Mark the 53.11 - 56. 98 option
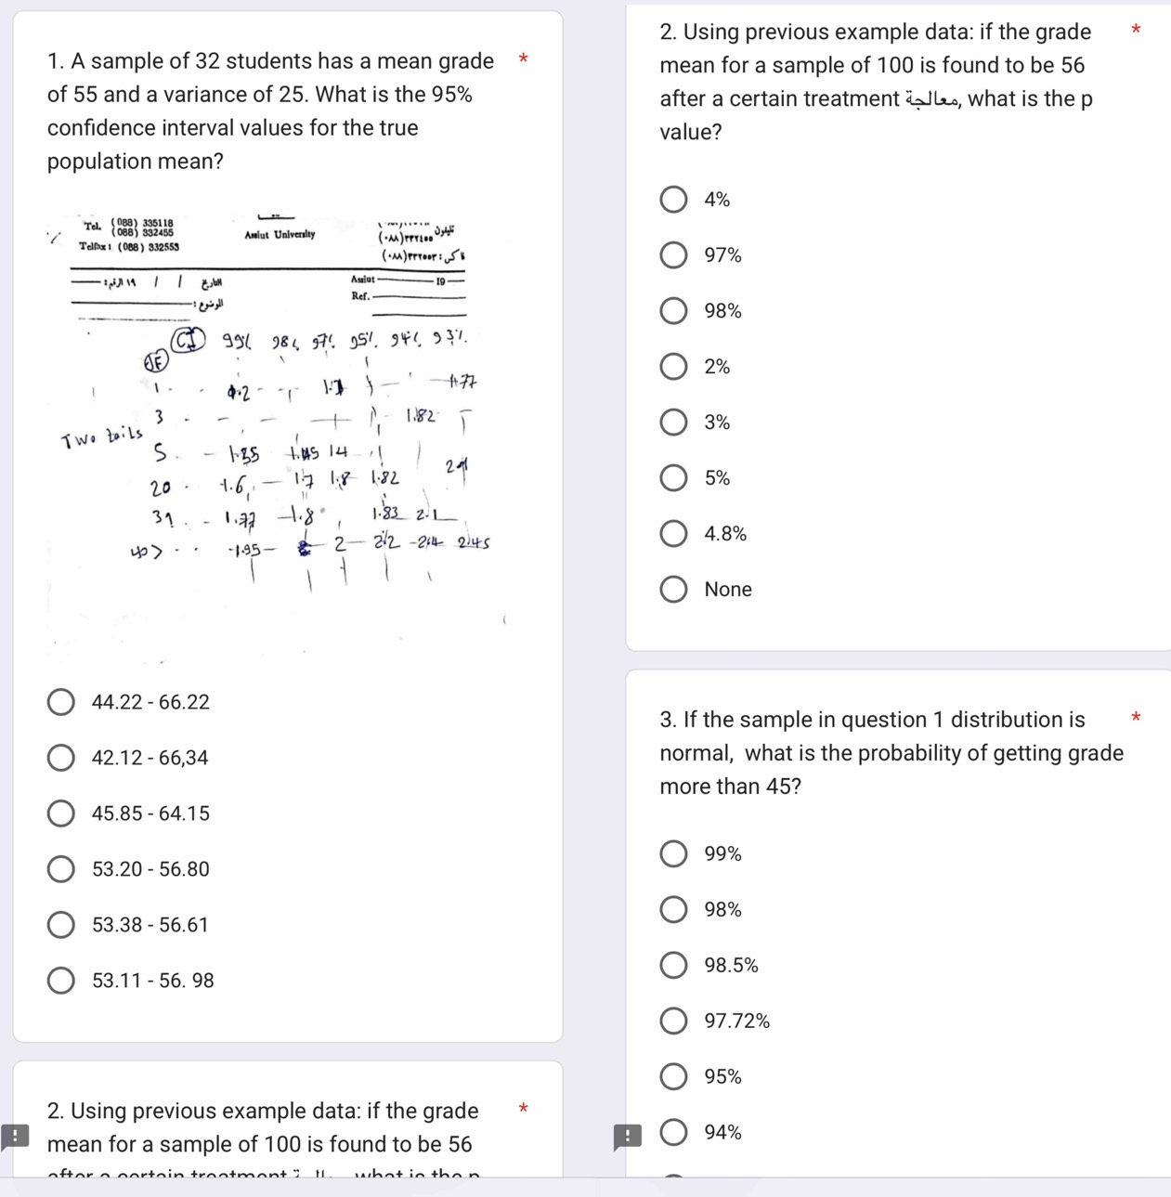Viewport: 1171px width, 1197px height. coord(61,981)
